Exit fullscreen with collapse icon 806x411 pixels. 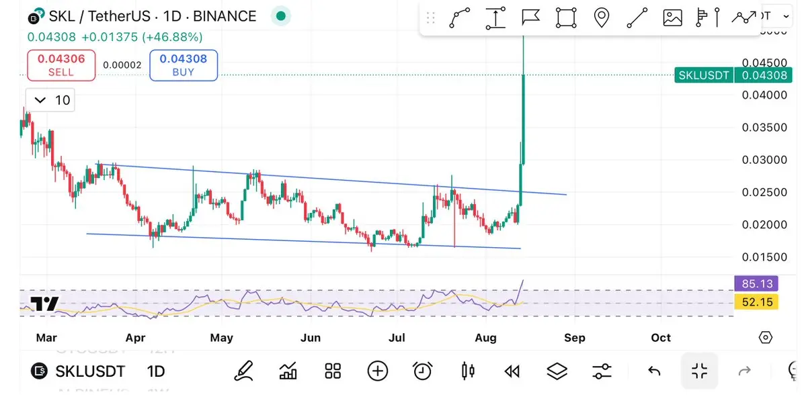699,371
